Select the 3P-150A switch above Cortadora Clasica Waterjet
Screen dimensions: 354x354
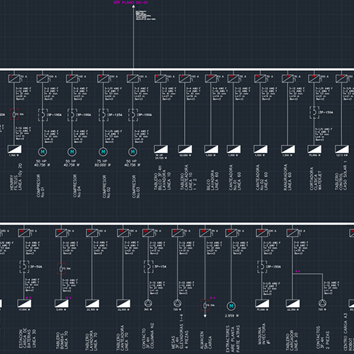(314, 113)
